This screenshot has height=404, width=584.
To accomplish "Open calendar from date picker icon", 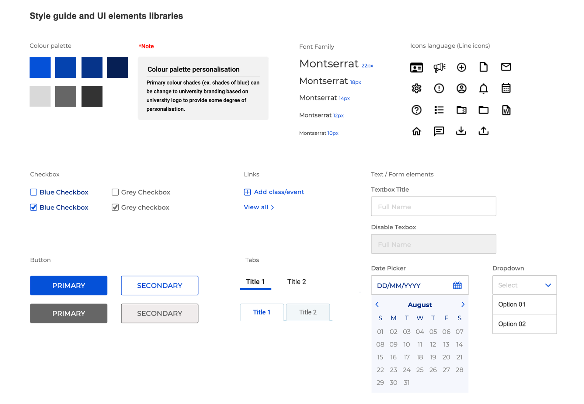I will 457,285.
